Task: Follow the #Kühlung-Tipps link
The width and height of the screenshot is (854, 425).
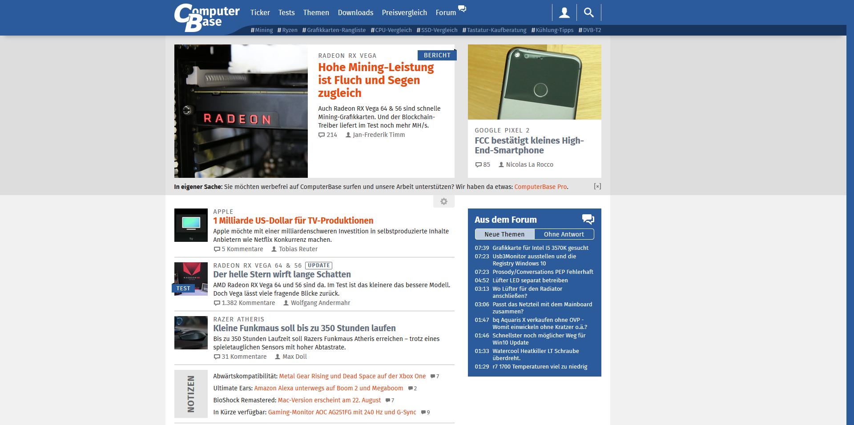Action: coord(552,30)
